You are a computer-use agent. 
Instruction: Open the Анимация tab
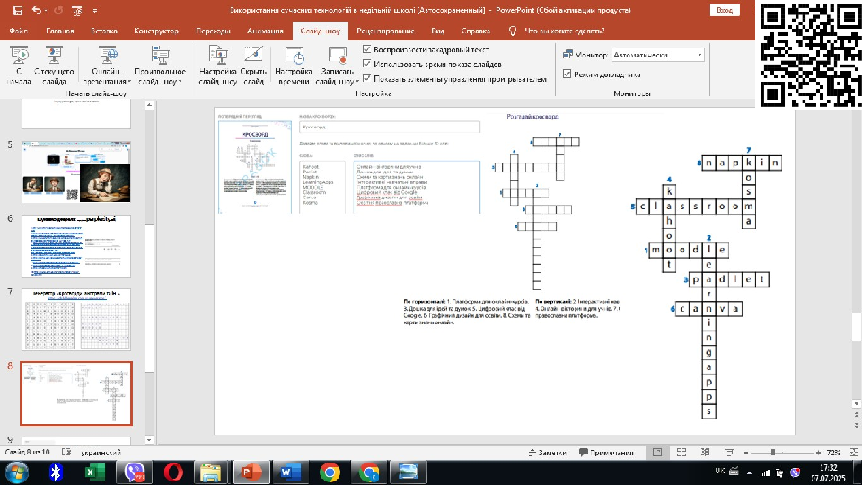coord(265,31)
